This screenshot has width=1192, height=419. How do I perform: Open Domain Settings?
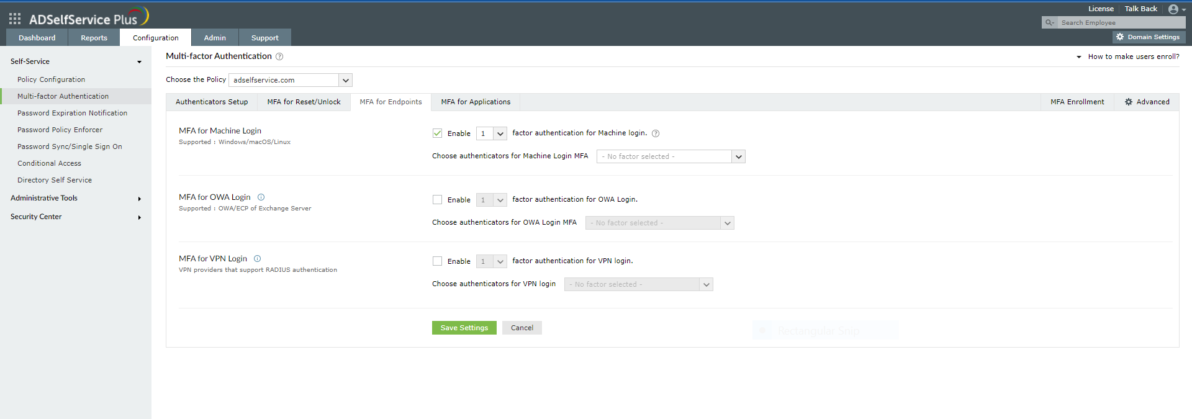pyautogui.click(x=1149, y=37)
